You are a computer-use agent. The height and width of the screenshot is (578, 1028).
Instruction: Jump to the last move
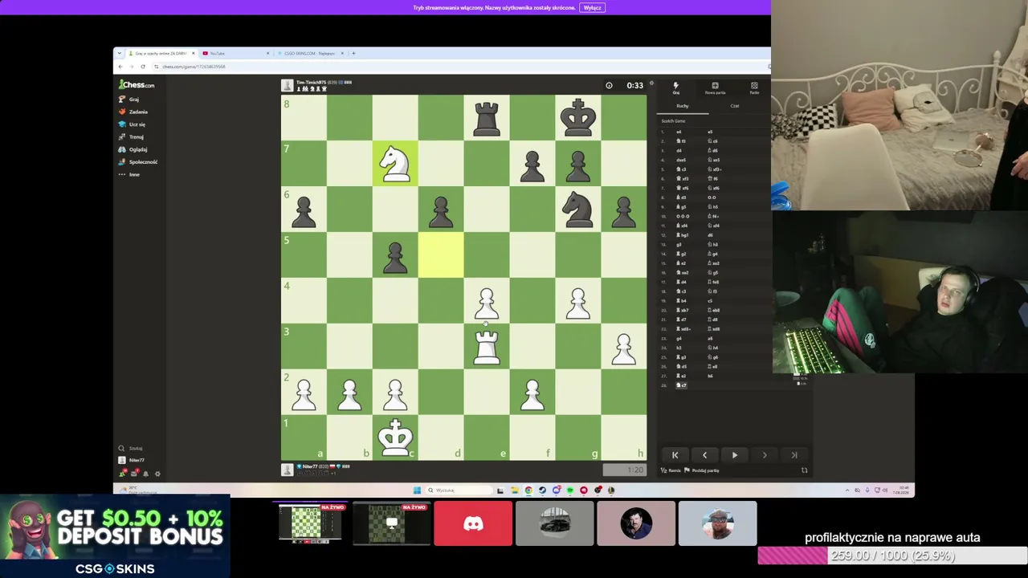[x=793, y=455]
